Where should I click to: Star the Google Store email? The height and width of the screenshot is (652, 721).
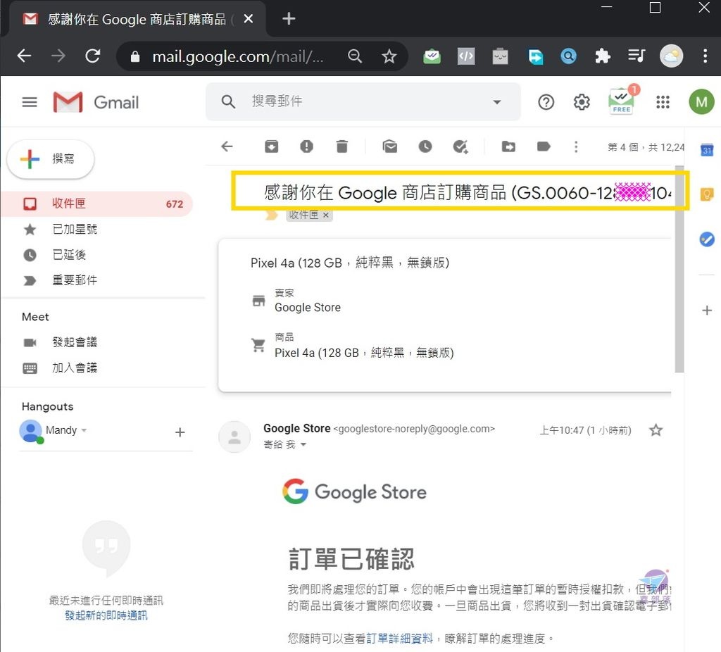[656, 430]
